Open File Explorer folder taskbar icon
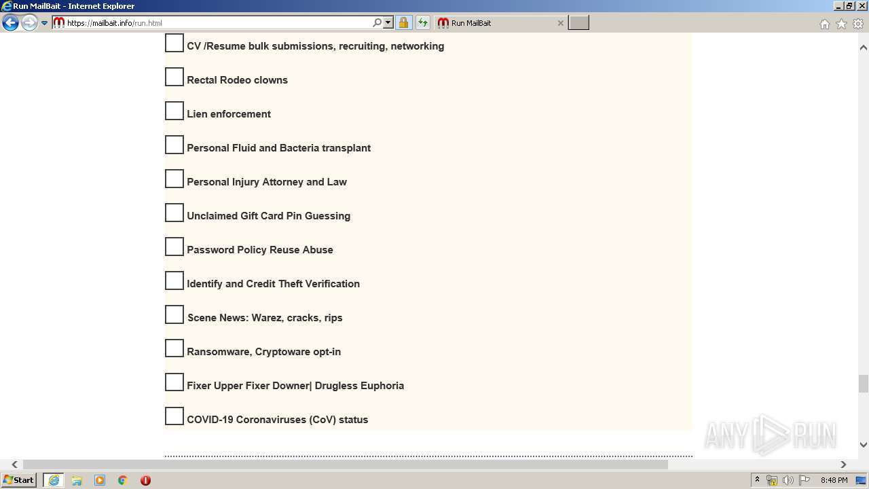 [77, 480]
